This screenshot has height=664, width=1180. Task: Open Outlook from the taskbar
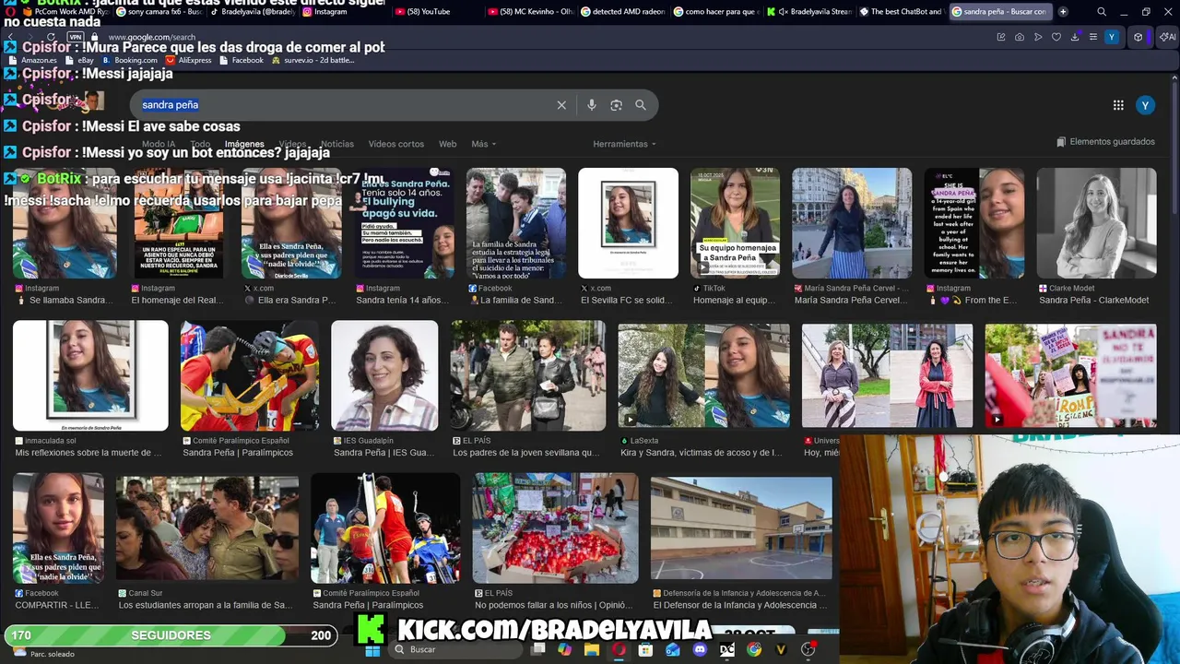pos(673,649)
